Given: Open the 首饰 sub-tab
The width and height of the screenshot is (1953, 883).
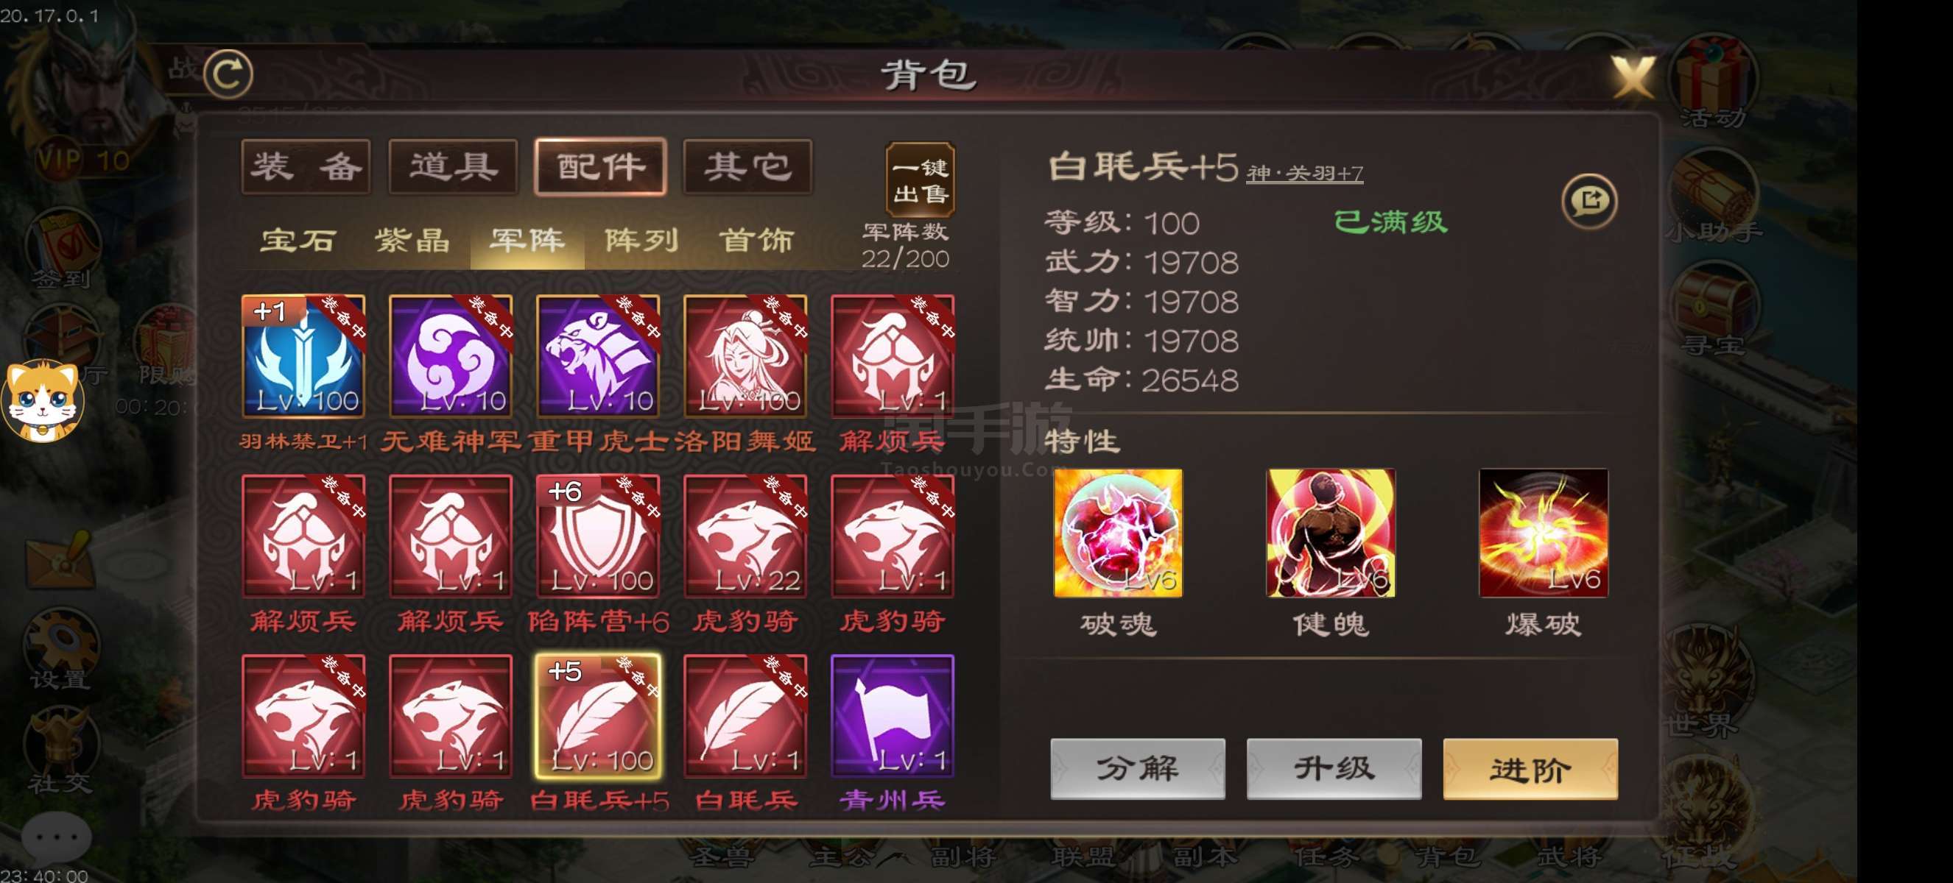Looking at the screenshot, I should [756, 241].
